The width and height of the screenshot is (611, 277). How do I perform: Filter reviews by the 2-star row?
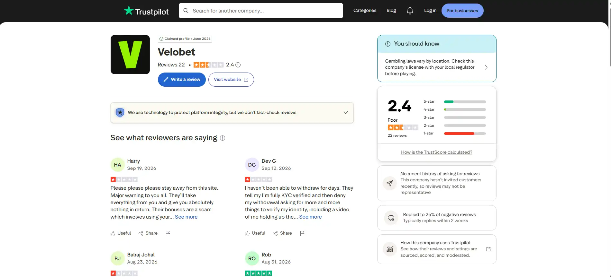tap(455, 126)
